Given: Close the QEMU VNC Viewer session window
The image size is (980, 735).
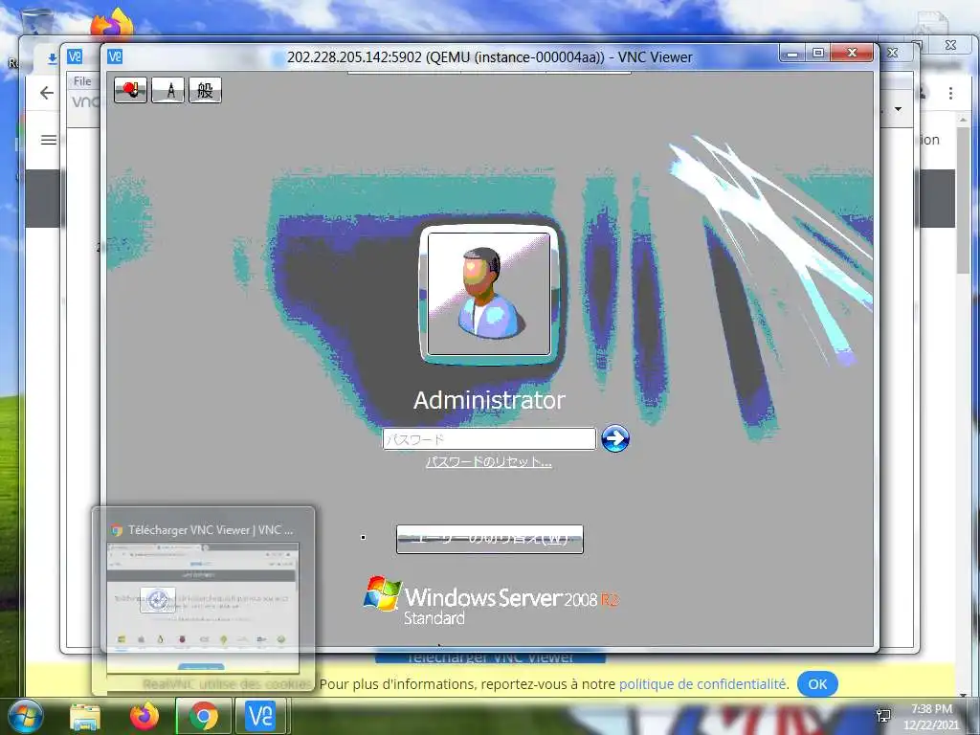Looking at the screenshot, I should (x=851, y=54).
